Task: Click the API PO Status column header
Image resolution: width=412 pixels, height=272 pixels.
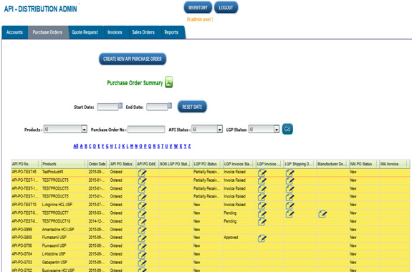Action: click(x=123, y=164)
